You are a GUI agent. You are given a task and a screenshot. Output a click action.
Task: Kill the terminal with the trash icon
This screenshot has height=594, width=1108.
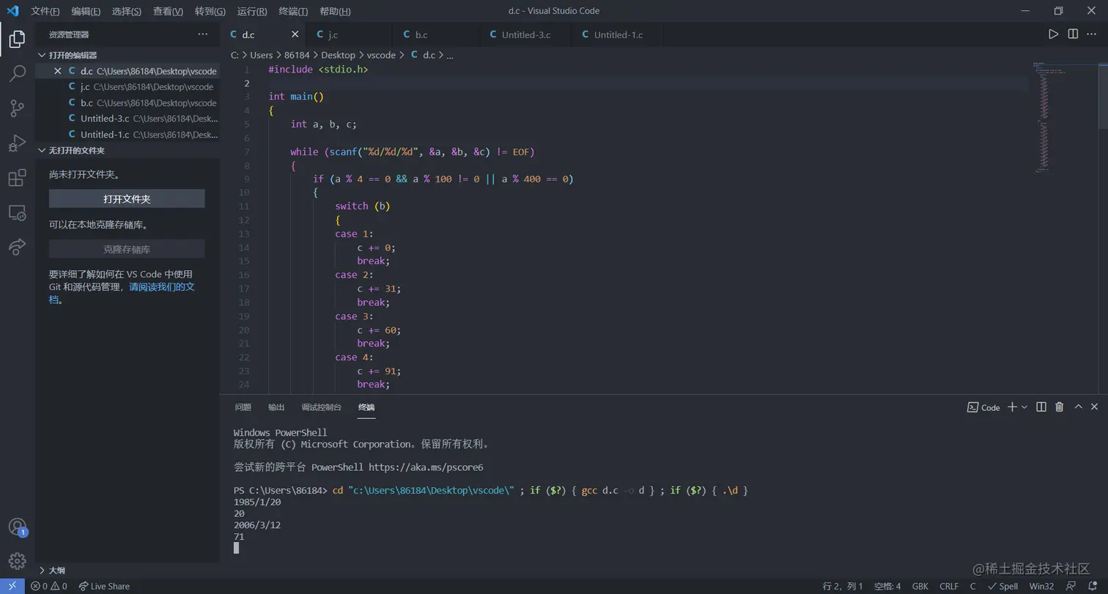pos(1059,407)
